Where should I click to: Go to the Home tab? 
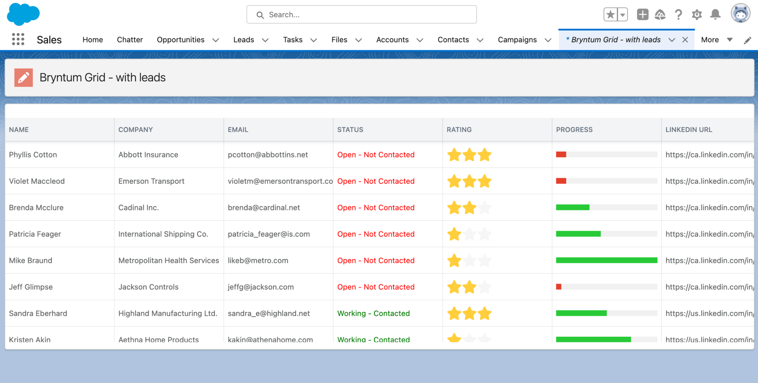pos(93,40)
